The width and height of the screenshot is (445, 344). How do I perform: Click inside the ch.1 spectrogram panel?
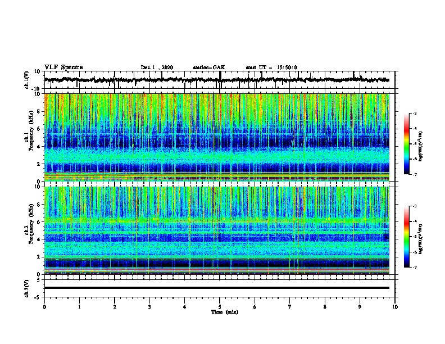217,137
